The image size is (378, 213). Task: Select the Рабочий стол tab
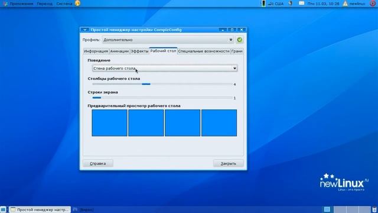[163, 51]
